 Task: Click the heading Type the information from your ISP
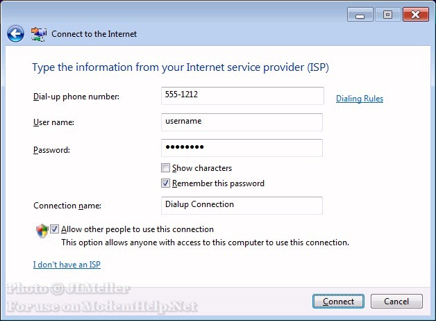pyautogui.click(x=181, y=67)
